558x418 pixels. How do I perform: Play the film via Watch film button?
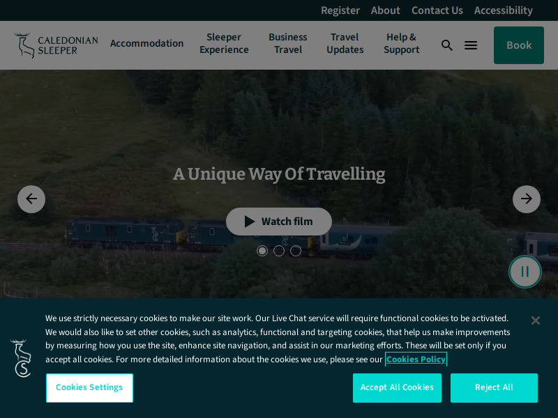tap(278, 222)
